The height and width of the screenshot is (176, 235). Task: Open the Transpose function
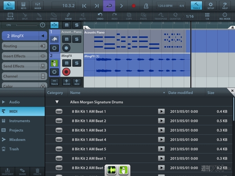161,16
